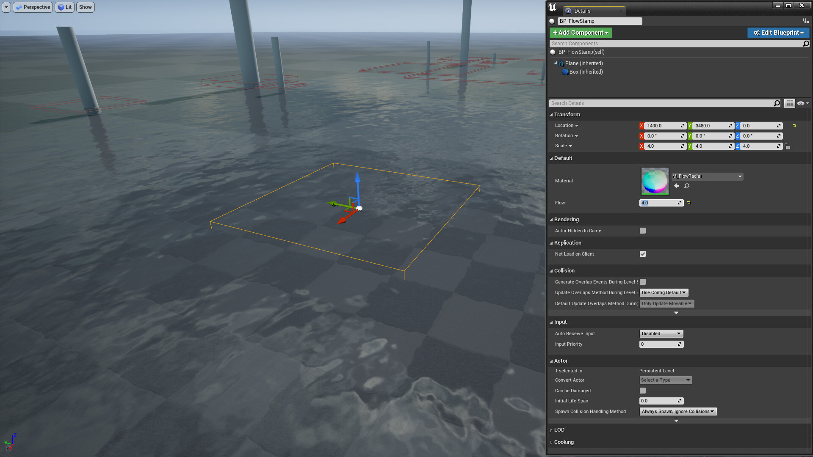The height and width of the screenshot is (457, 813).
Task: Expand the LOD section
Action: [x=551, y=429]
